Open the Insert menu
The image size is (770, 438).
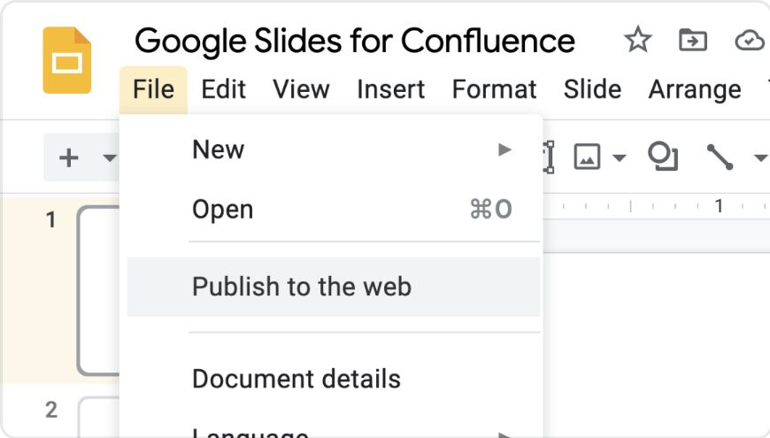click(390, 89)
